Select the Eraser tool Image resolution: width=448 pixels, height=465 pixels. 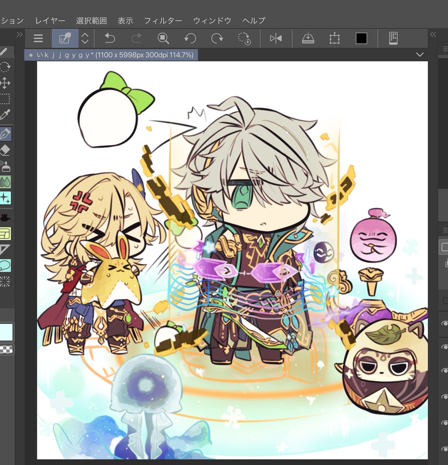coord(5,150)
